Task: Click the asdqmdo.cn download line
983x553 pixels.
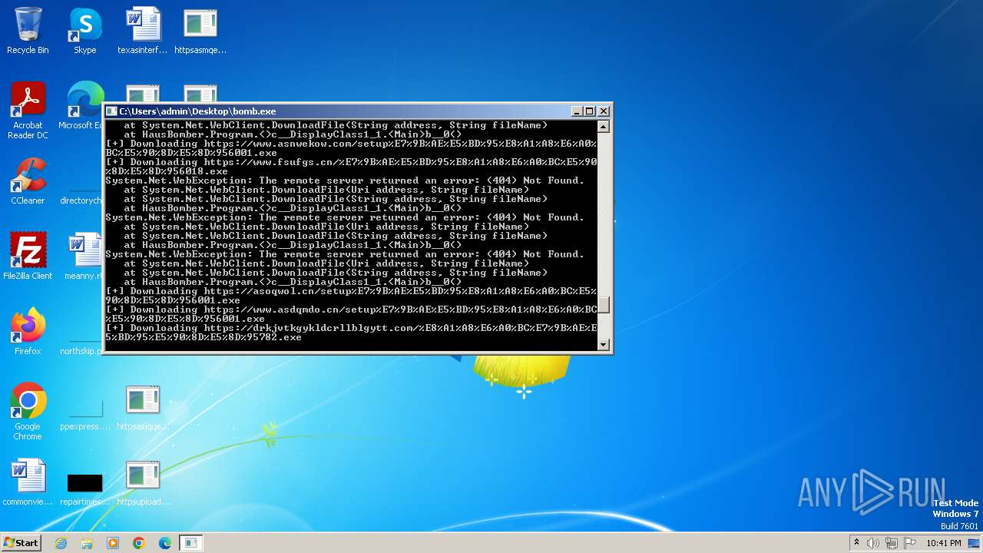Action: tap(351, 314)
